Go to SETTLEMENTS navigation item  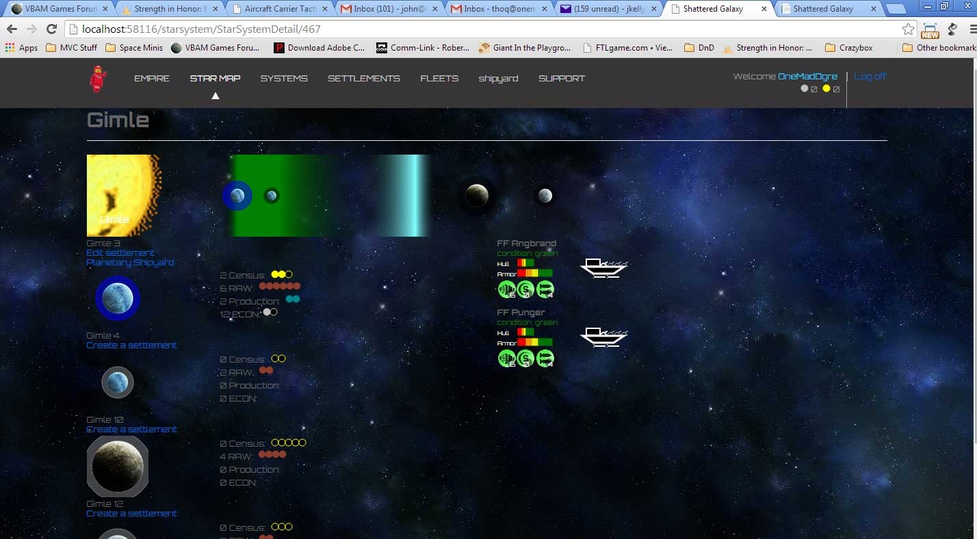click(x=364, y=78)
